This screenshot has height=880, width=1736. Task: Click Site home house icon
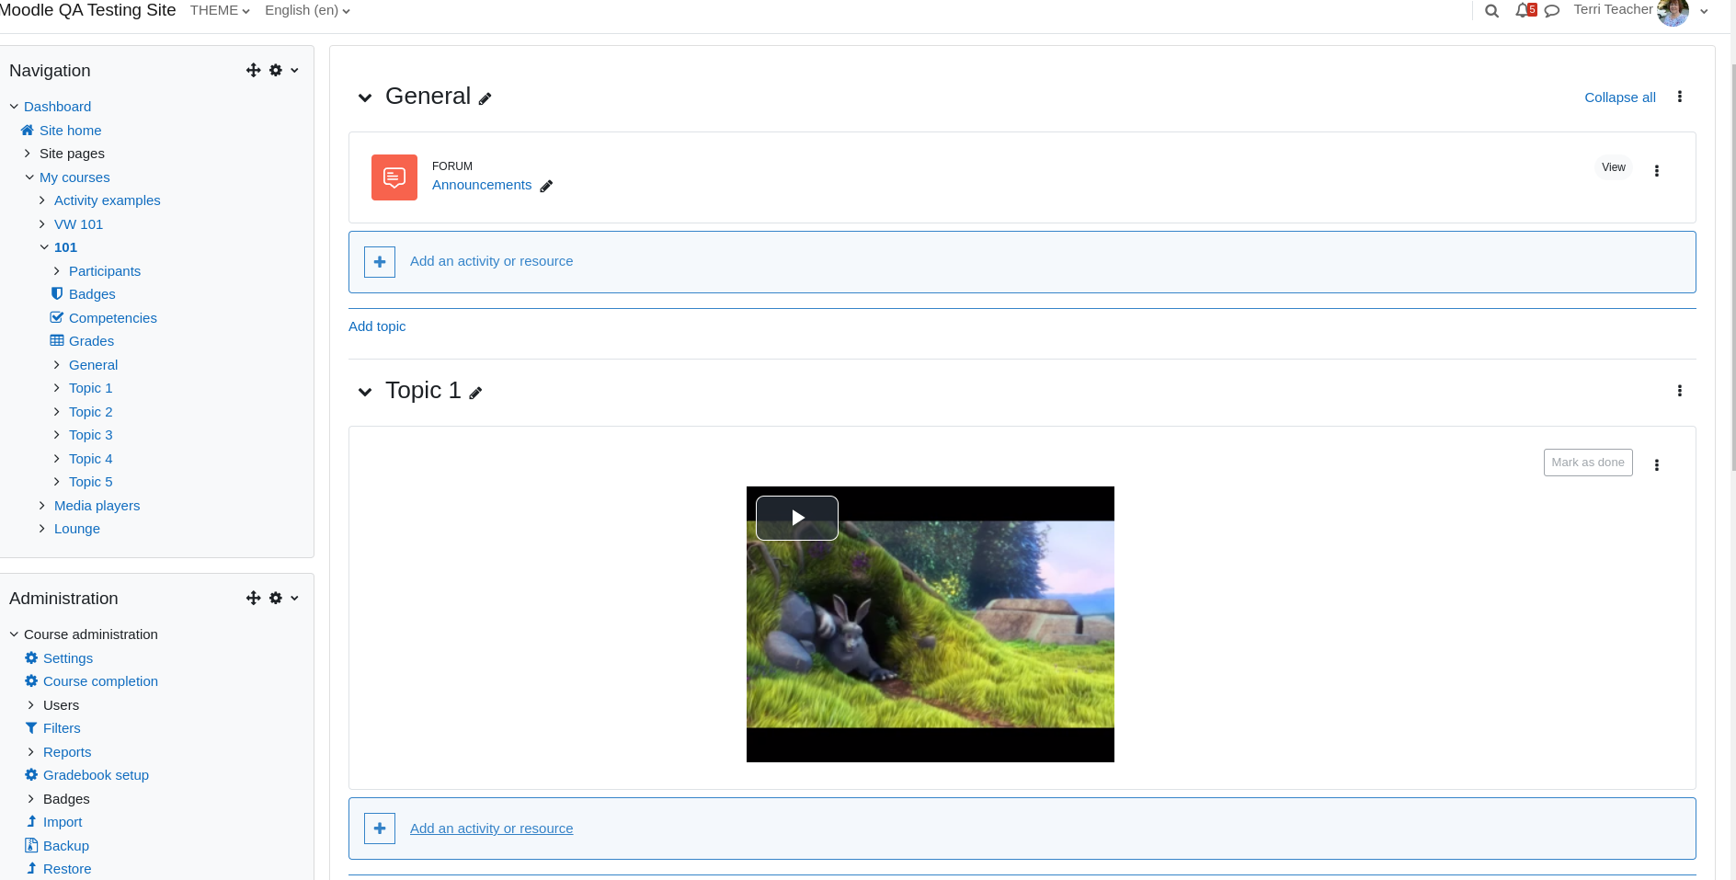click(28, 130)
